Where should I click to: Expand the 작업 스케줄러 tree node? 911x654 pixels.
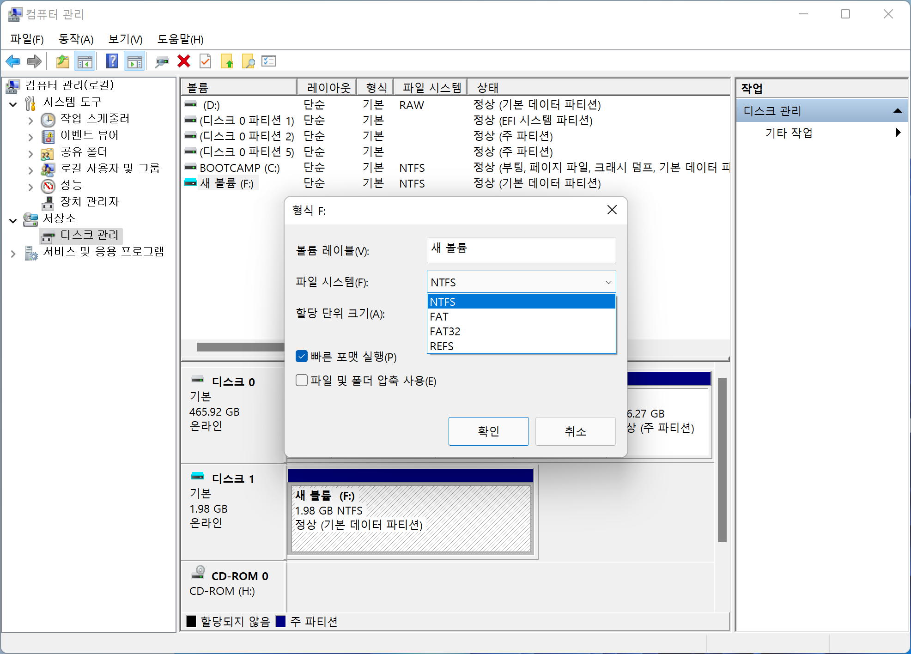(x=30, y=121)
